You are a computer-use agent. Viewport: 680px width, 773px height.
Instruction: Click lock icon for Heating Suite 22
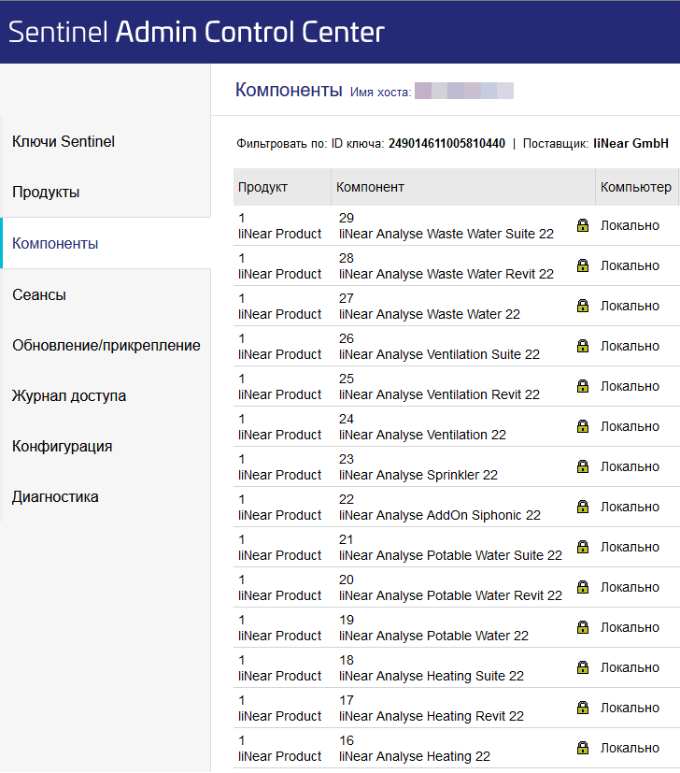pos(583,667)
